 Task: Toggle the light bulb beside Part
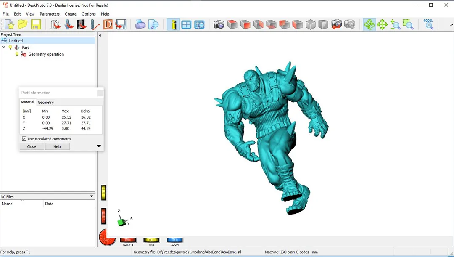(11, 47)
